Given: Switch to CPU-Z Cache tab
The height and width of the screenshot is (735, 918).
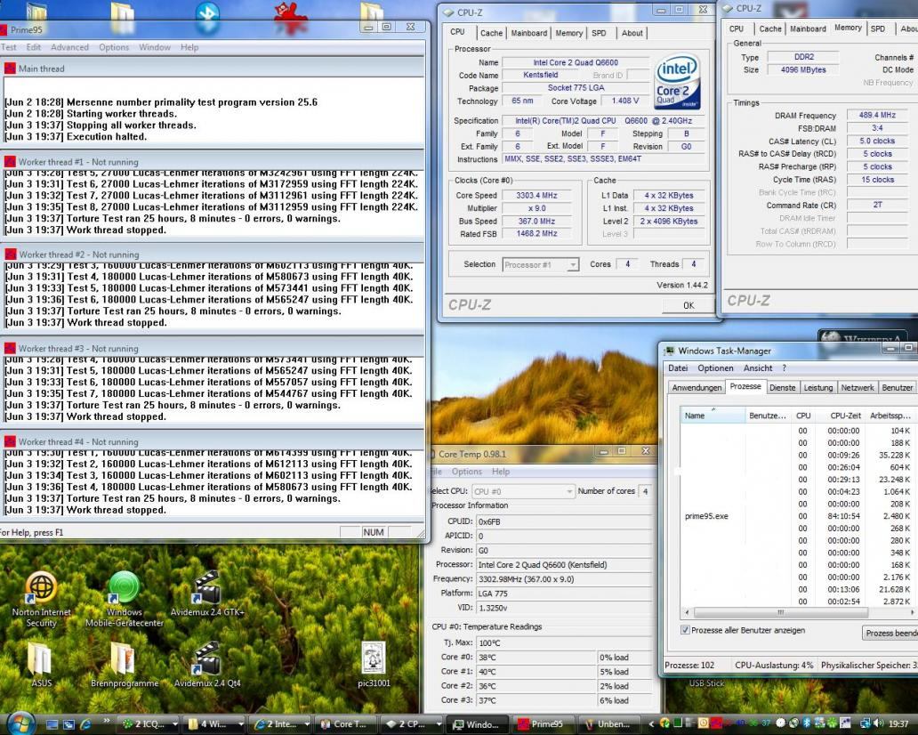Looking at the screenshot, I should (x=491, y=34).
